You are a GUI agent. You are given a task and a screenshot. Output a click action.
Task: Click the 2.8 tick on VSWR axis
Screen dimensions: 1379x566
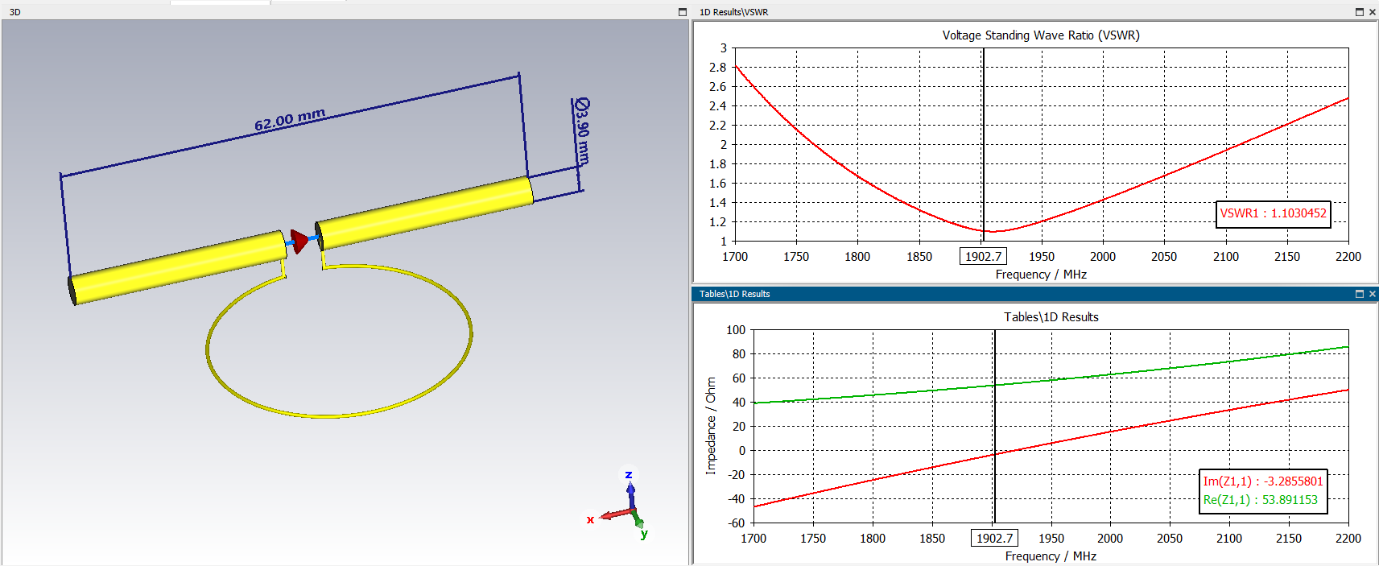click(x=717, y=68)
